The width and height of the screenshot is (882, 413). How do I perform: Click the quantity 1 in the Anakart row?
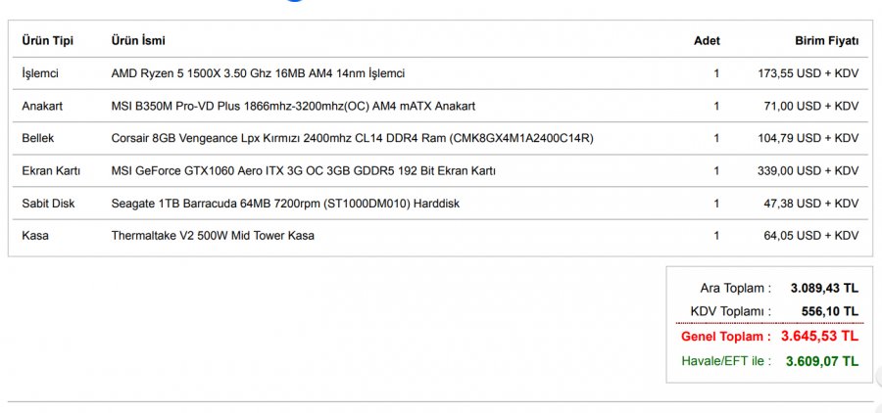click(x=716, y=106)
